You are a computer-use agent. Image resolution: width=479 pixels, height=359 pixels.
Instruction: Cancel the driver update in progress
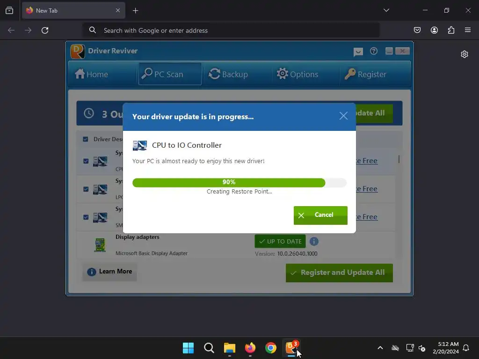click(320, 215)
